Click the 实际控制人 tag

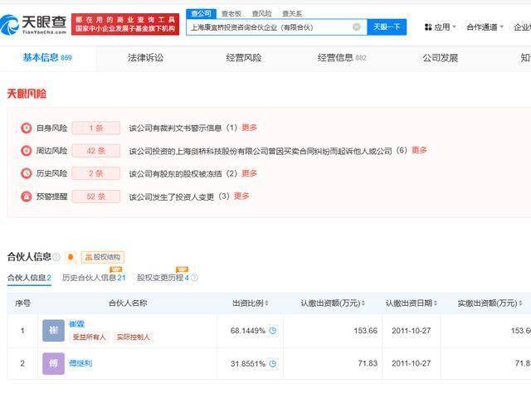133,337
